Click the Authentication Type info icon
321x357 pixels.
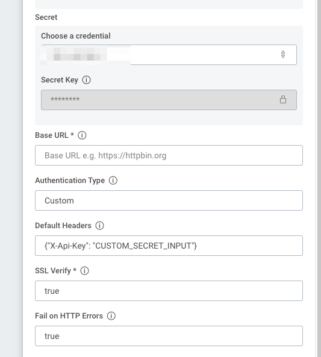113,181
